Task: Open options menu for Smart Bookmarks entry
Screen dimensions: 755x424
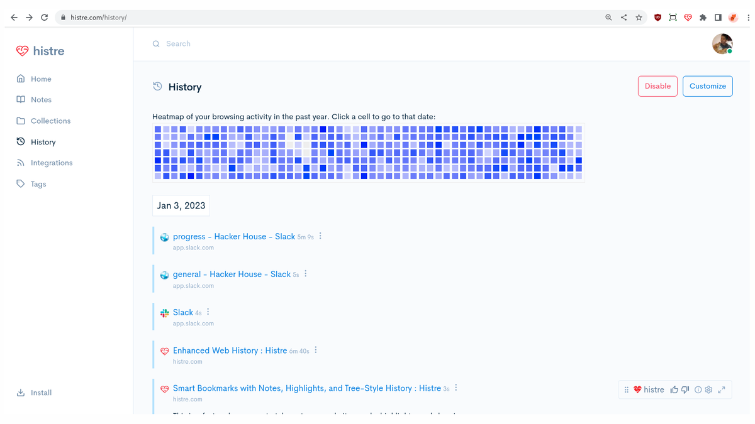Action: pos(456,388)
